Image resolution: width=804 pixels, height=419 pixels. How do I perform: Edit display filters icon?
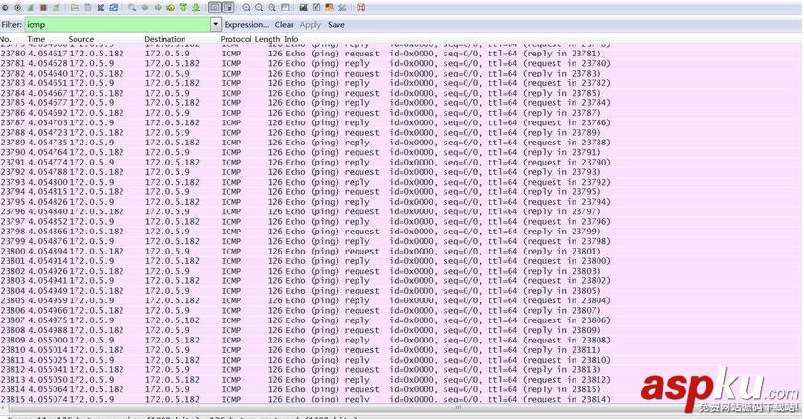316,8
